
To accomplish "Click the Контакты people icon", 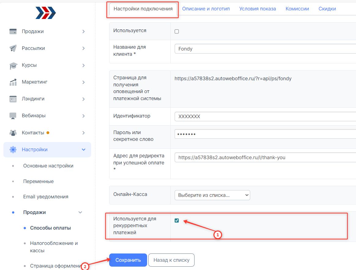I will tap(13, 133).
